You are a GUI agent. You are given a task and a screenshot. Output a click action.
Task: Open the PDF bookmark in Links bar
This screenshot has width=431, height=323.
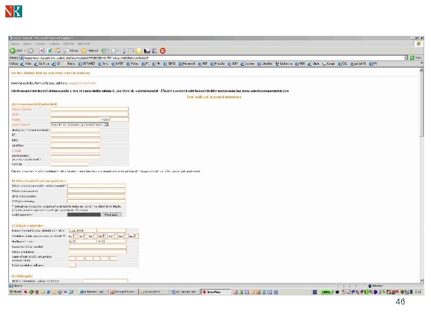(x=203, y=64)
